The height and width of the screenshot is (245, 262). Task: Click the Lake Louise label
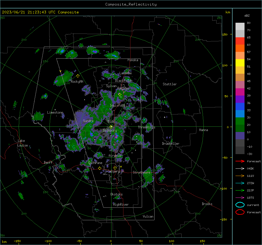click(x=22, y=143)
